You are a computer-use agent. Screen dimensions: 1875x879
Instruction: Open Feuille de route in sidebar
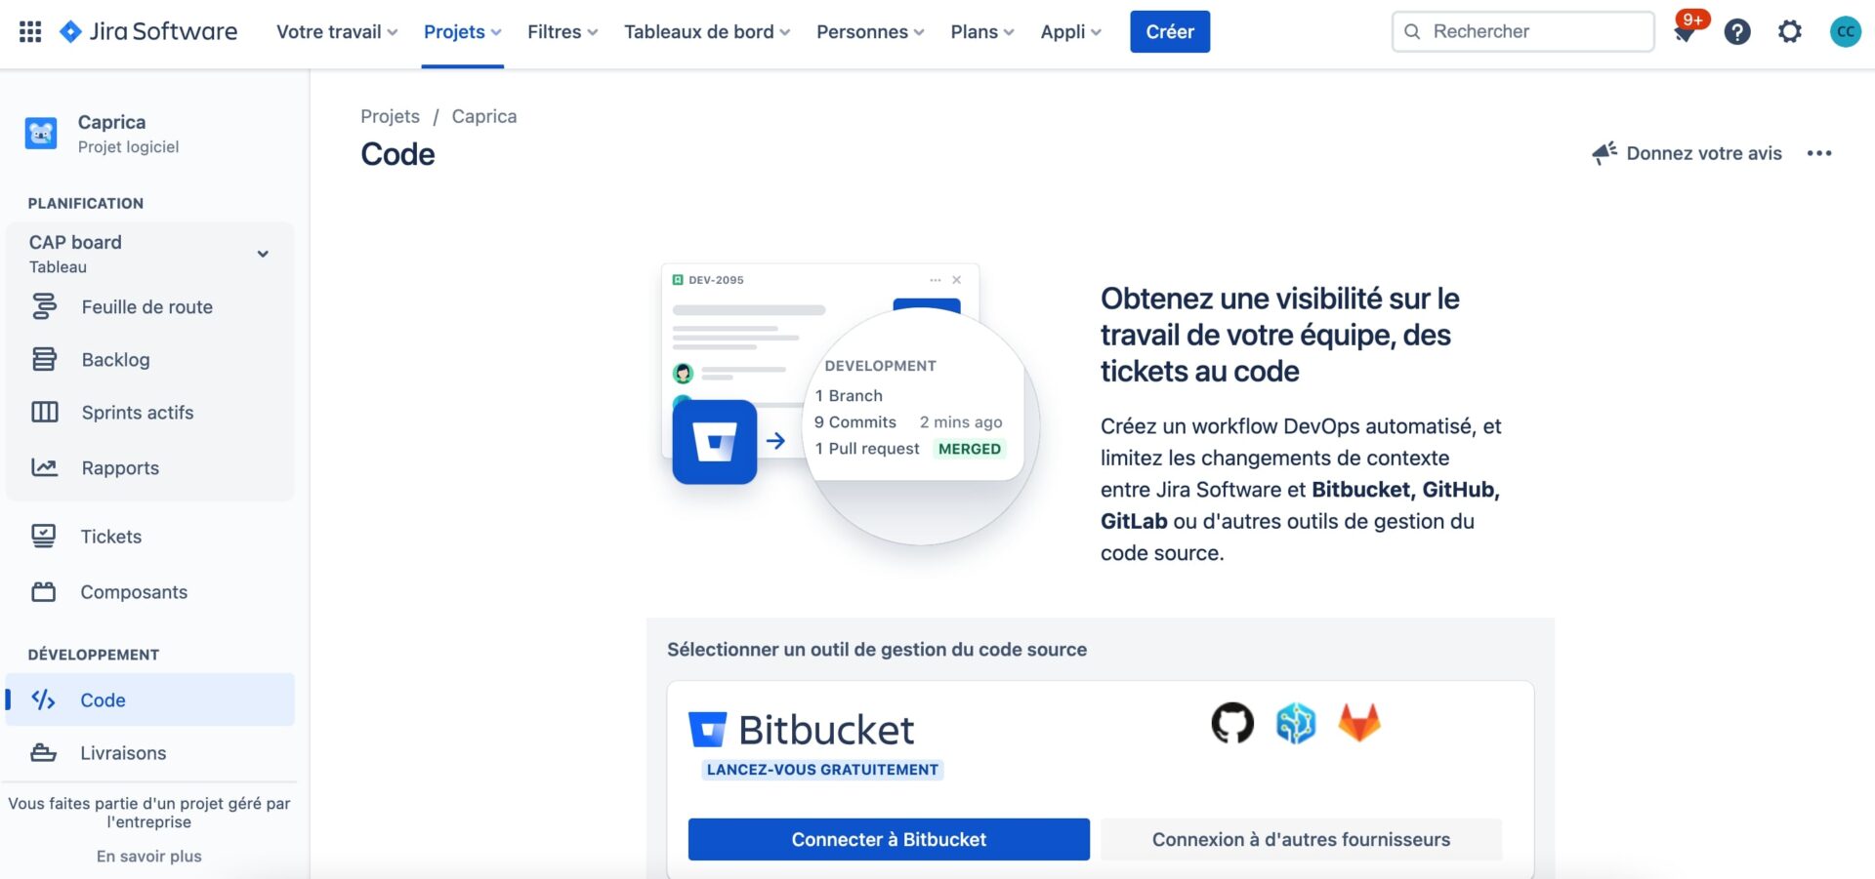point(149,306)
